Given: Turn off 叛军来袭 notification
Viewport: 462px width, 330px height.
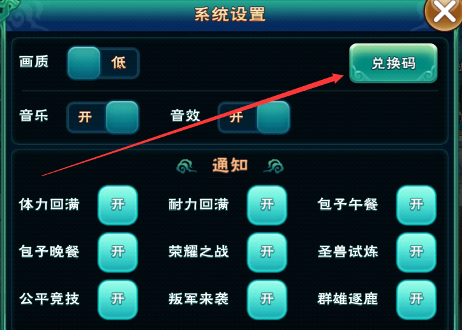Looking at the screenshot, I should pos(267,299).
